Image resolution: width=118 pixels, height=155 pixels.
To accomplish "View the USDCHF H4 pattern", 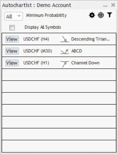I will (x=12, y=39).
